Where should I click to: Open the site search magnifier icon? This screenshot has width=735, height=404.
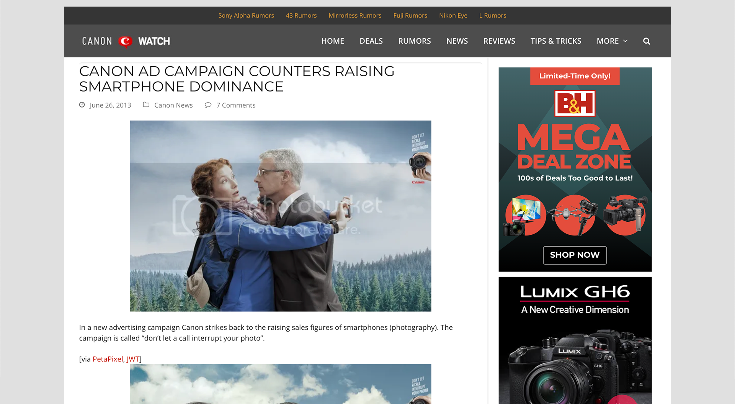[x=647, y=41]
